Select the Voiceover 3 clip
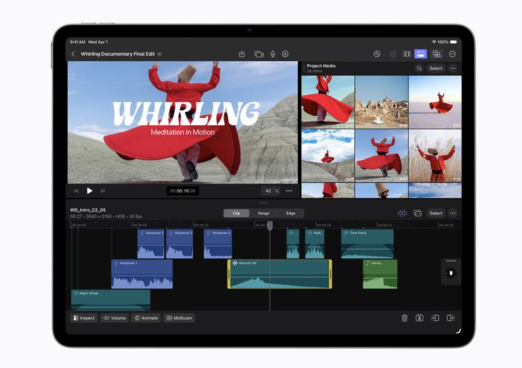The height and width of the screenshot is (368, 522). pyautogui.click(x=218, y=244)
